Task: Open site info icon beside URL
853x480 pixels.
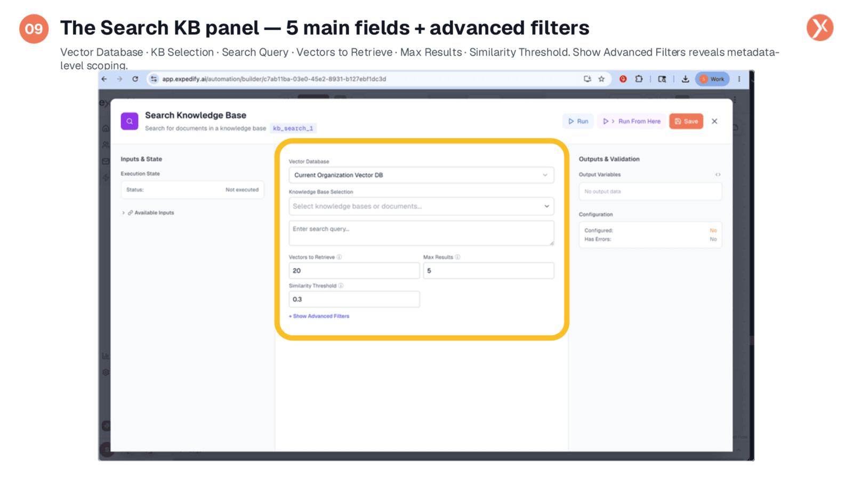Action: pyautogui.click(x=154, y=79)
